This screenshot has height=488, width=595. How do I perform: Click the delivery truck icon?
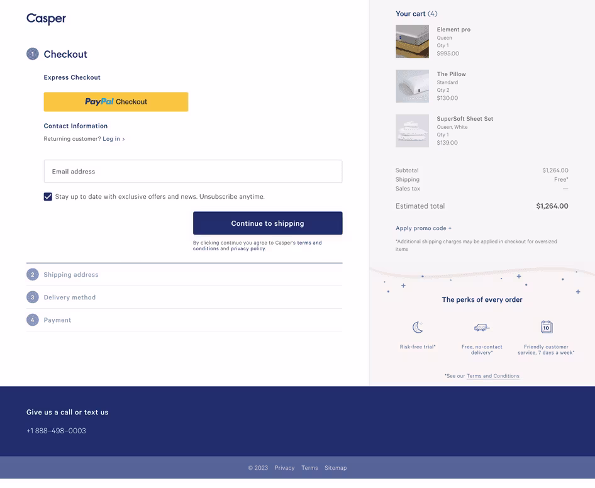(482, 327)
